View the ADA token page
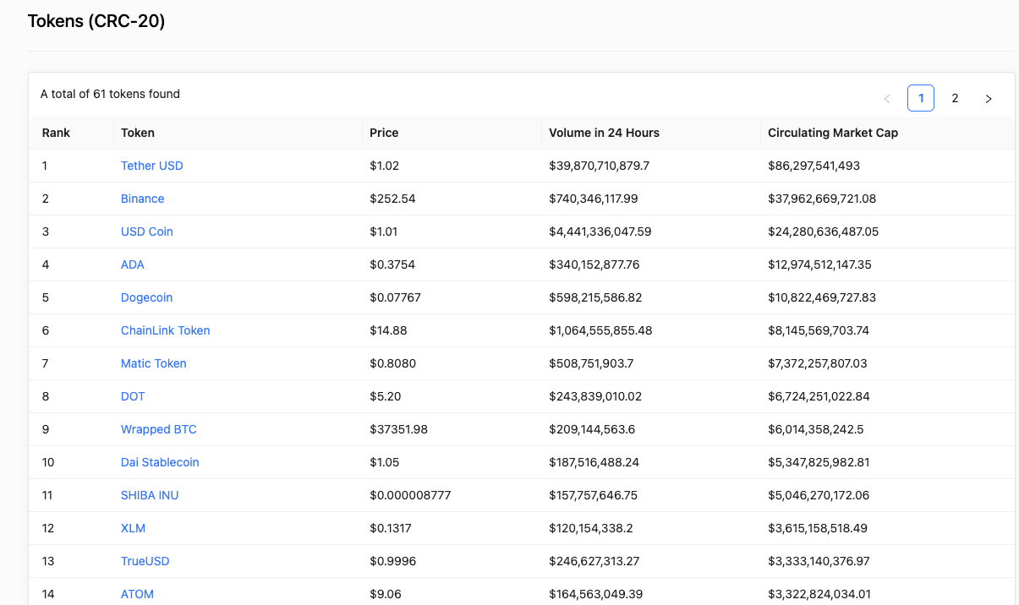Image resolution: width=1019 pixels, height=605 pixels. [x=132, y=264]
